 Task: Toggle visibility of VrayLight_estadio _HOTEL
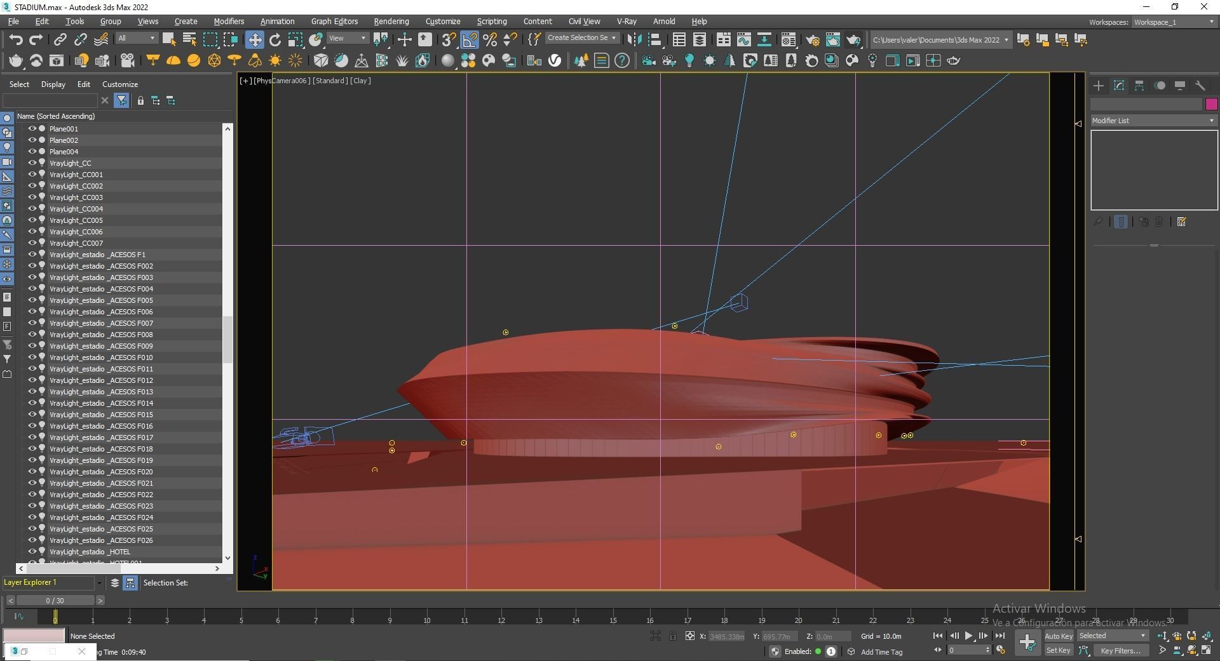pos(32,551)
